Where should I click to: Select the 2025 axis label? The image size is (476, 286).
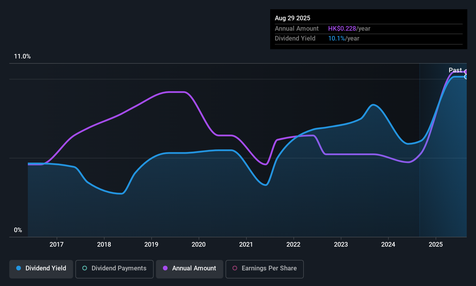(x=436, y=244)
